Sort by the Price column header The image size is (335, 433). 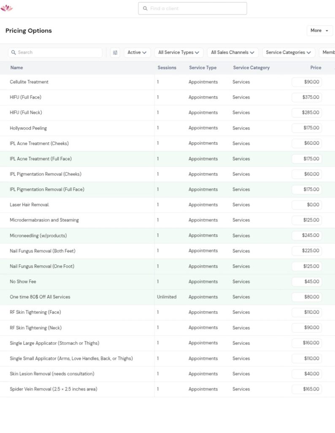point(316,68)
